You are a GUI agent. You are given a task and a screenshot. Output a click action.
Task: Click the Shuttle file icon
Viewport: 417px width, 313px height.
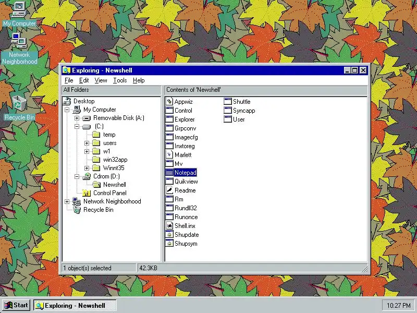pos(228,101)
